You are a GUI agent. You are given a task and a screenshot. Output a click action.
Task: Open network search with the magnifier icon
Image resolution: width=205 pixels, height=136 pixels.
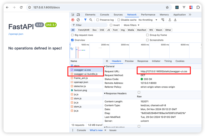point(91,20)
